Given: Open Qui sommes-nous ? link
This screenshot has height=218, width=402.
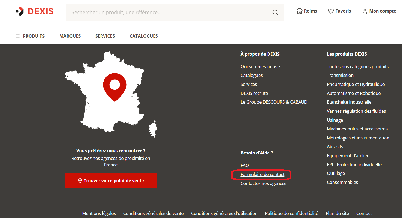Looking at the screenshot, I should coord(260,67).
